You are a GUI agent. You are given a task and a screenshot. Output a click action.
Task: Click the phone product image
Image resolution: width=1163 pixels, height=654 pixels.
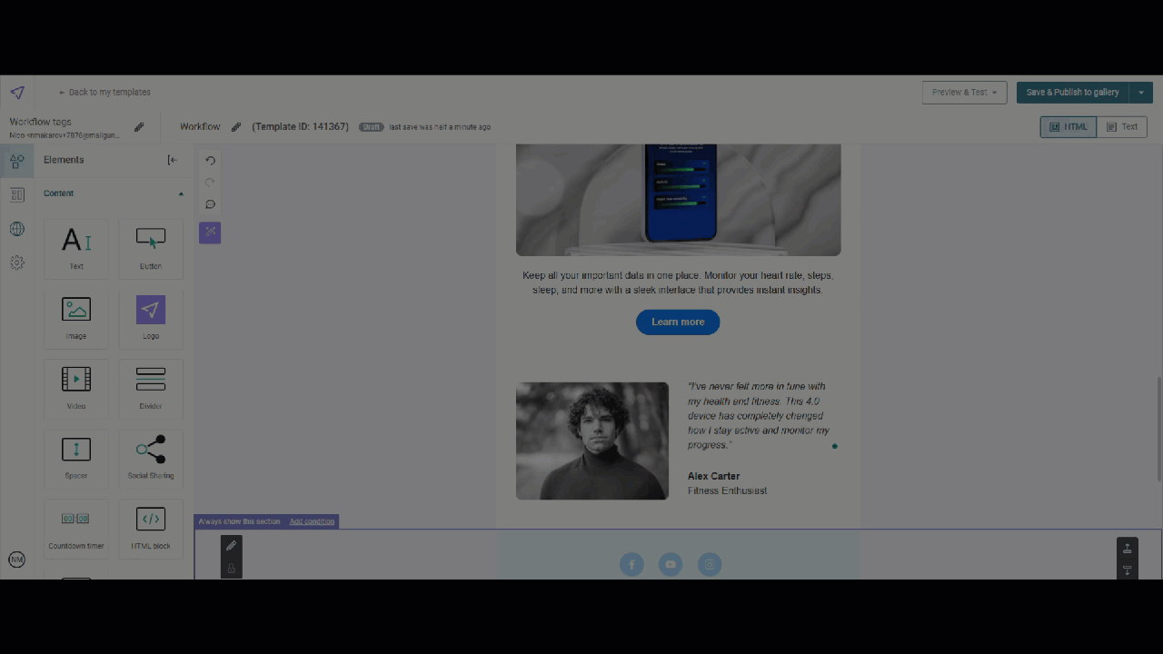pyautogui.click(x=679, y=200)
